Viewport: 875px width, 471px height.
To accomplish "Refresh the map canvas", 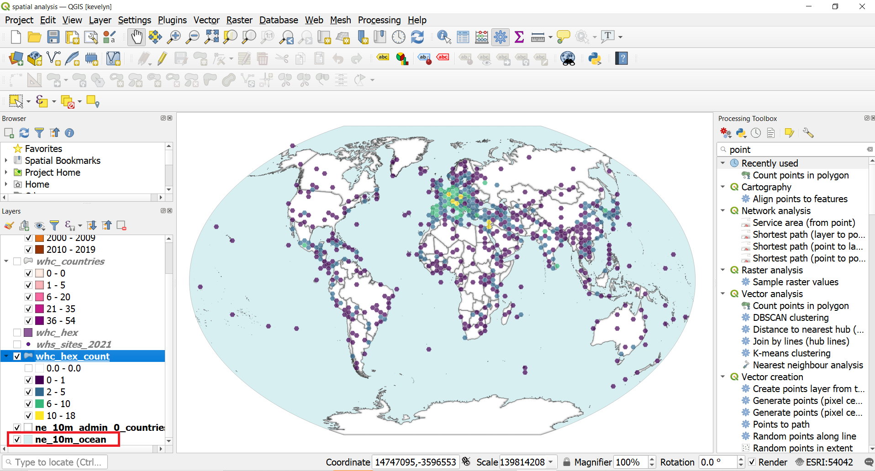I will click(x=417, y=37).
